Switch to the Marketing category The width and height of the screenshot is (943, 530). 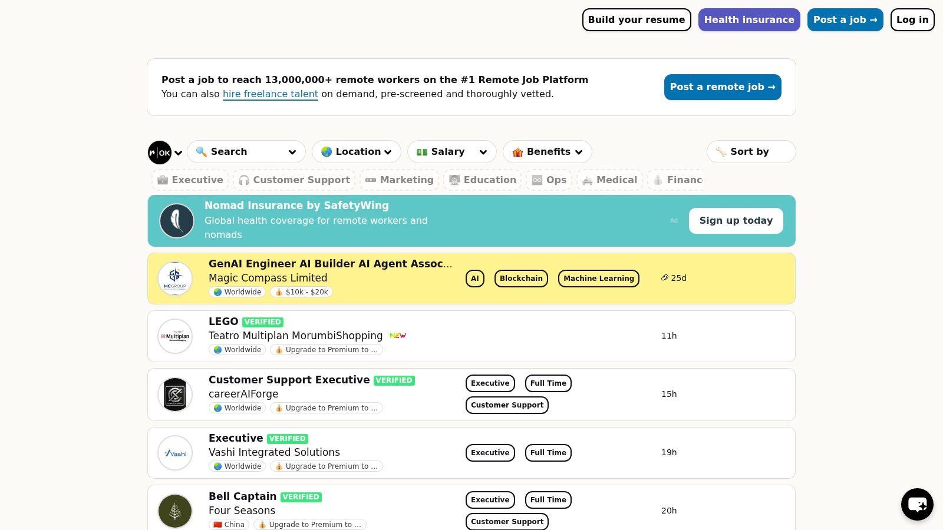click(399, 180)
